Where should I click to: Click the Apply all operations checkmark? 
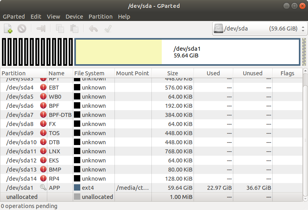pos(108,29)
